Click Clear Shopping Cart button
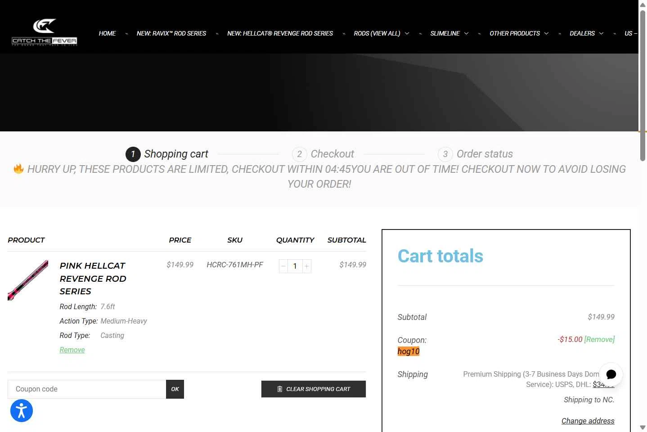Screen dimensions: 647x432 coord(314,389)
